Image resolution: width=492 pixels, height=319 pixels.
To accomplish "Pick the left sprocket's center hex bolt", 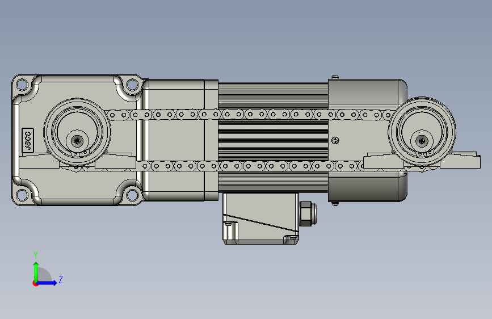I will 77,141.
